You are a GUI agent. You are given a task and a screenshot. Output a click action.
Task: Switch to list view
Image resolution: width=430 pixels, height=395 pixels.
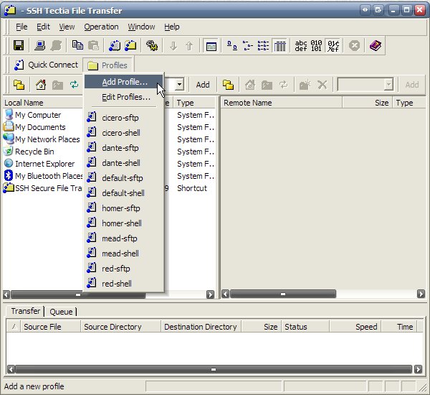[263, 46]
